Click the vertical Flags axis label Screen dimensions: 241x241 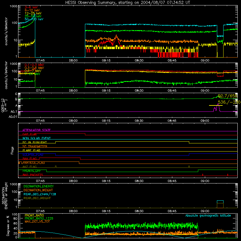click(x=12, y=150)
